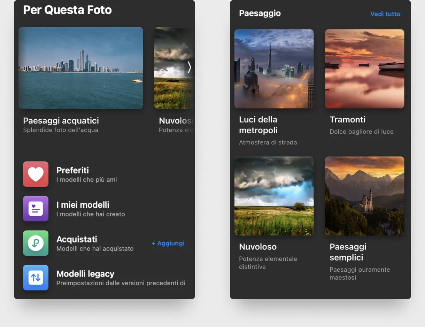
Task: Open the Preferiti list entry title
Action: pos(72,170)
